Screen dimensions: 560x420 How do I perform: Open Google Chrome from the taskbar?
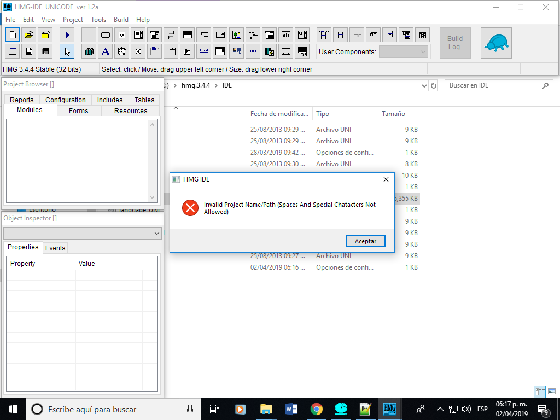(x=317, y=409)
